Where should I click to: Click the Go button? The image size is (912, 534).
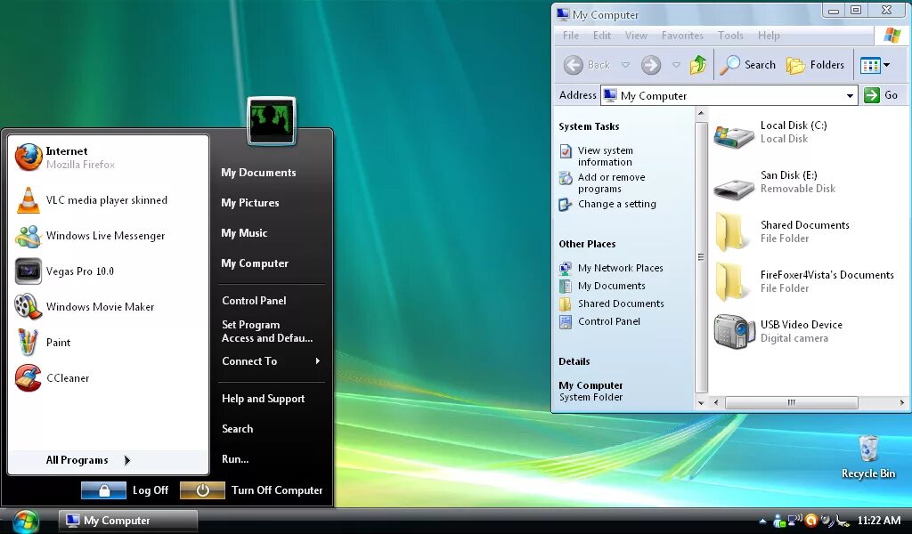882,95
